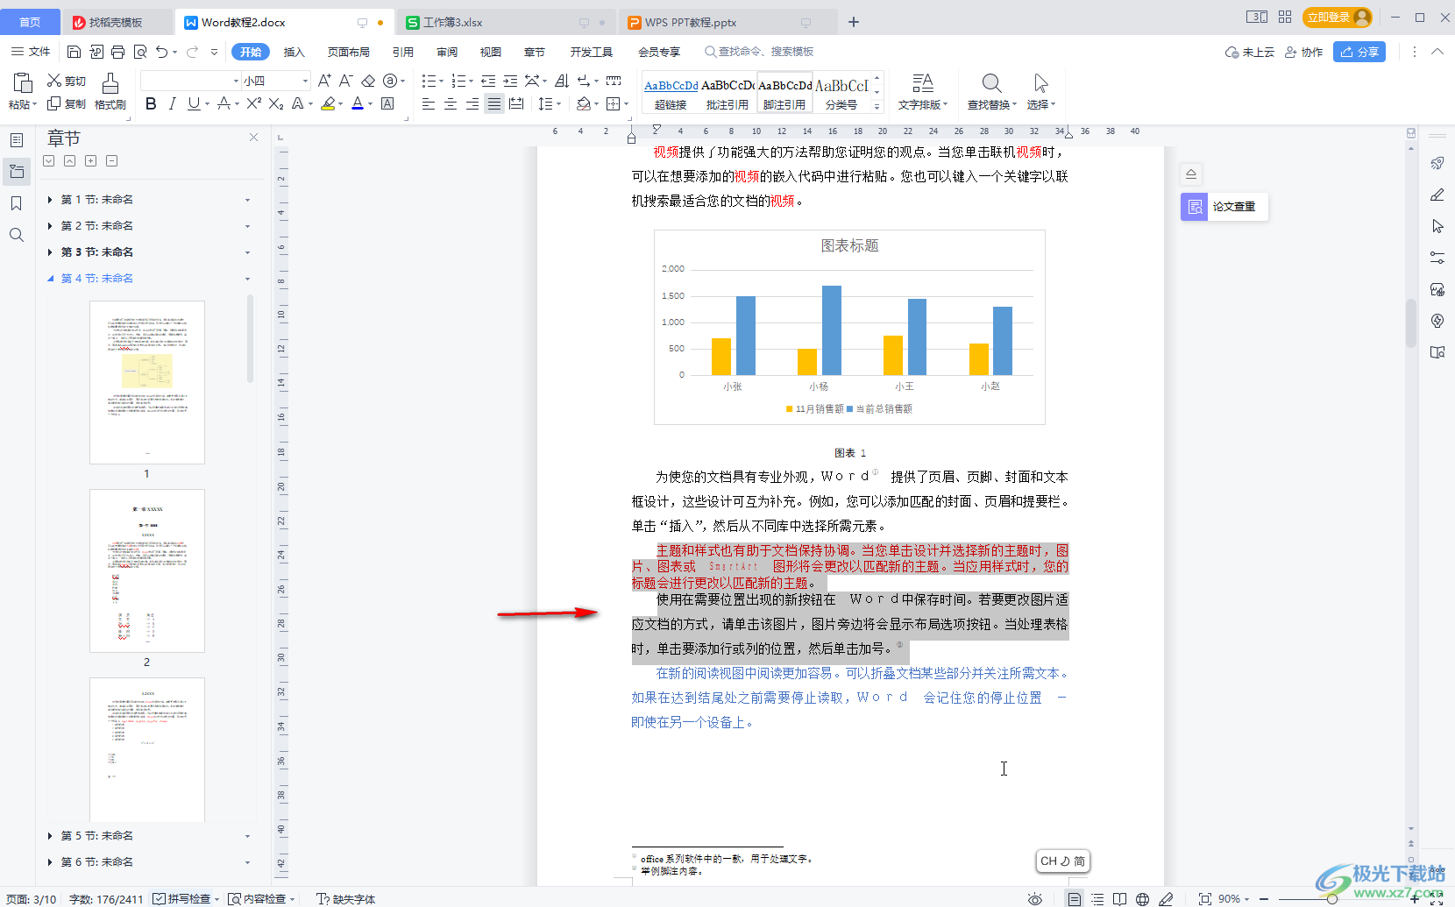Open the Insert (插入) ribbon tab

pyautogui.click(x=295, y=52)
